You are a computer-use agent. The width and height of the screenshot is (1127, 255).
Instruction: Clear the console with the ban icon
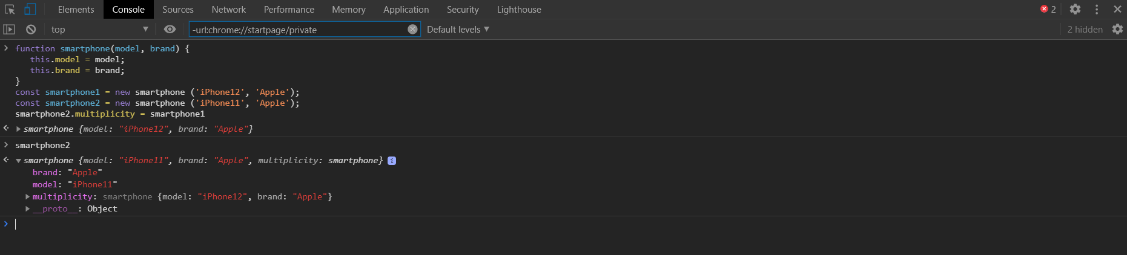point(31,30)
